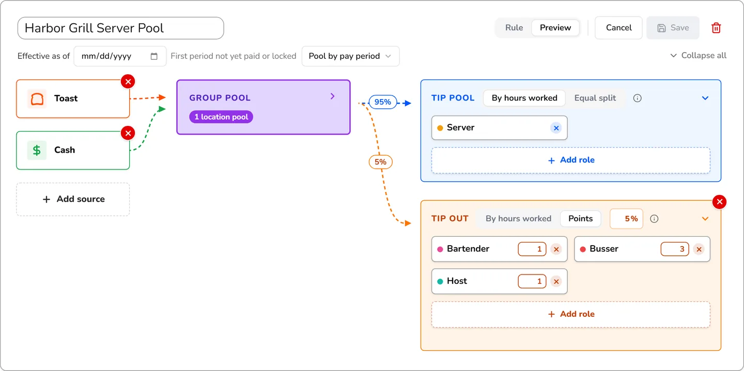Image resolution: width=744 pixels, height=371 pixels.
Task: Select Equal split in Tip Pool
Action: point(595,98)
